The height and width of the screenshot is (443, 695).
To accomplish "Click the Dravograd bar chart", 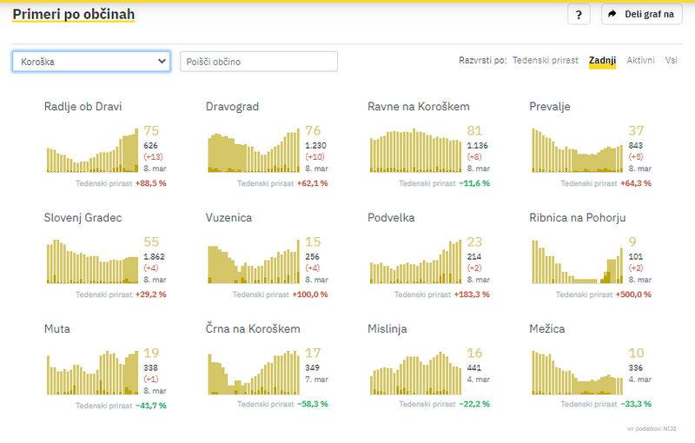I will click(253, 151).
